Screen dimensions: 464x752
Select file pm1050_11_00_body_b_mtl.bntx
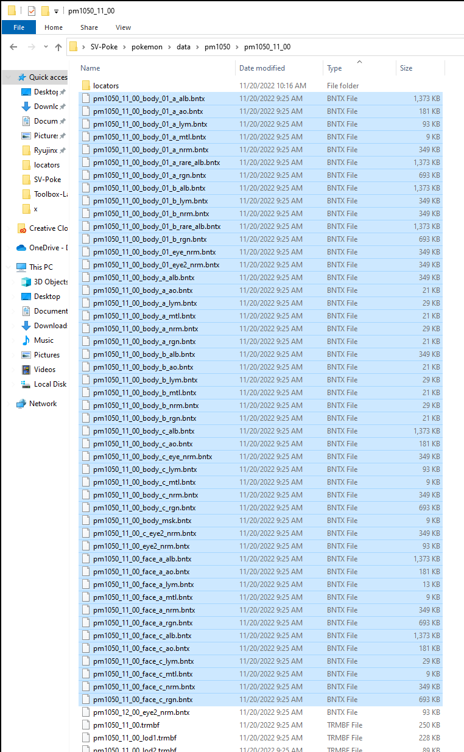[261, 393]
